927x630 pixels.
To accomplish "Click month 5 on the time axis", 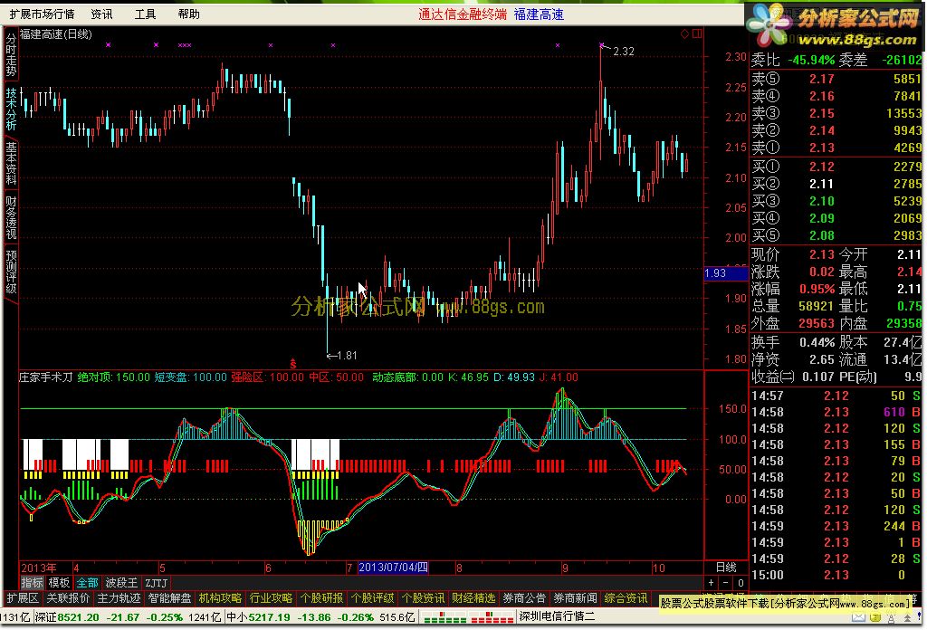I will click(x=162, y=568).
